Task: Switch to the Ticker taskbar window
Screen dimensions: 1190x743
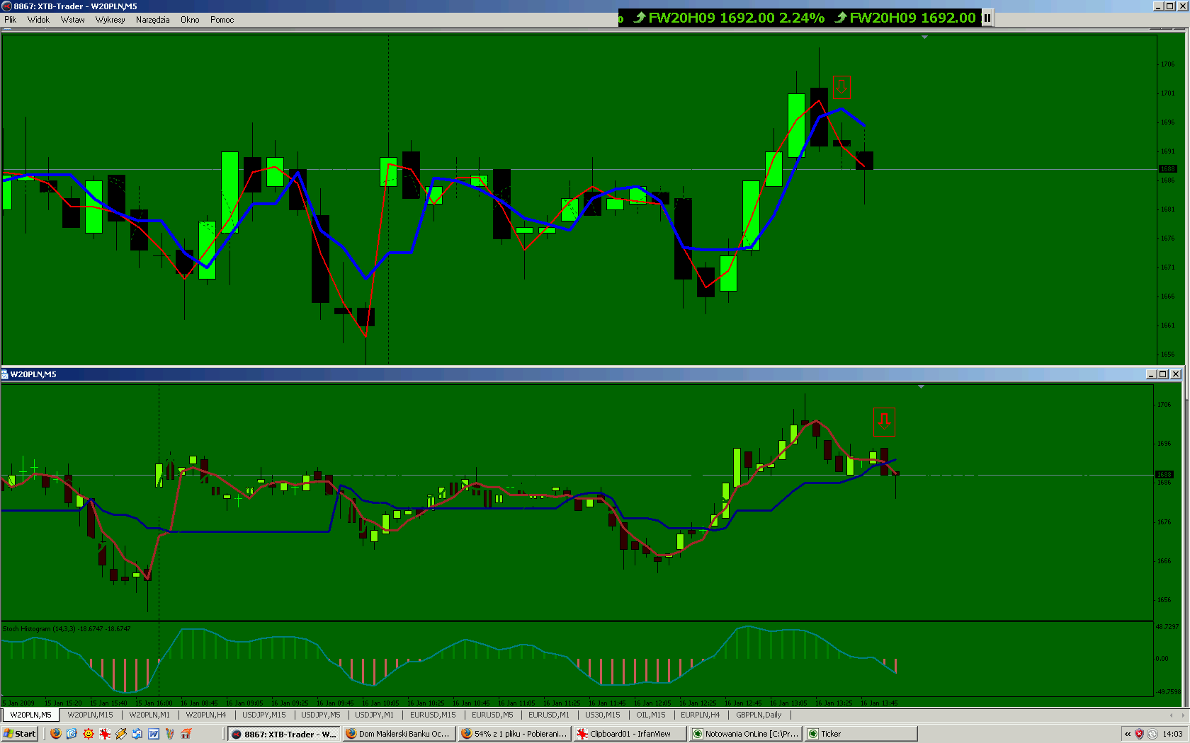Action: 861,734
